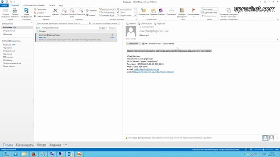Viewport: 280px width, 157px height.
Task: Click the Undo arrow in the quick access toolbar
Action: click(x=11, y=2)
